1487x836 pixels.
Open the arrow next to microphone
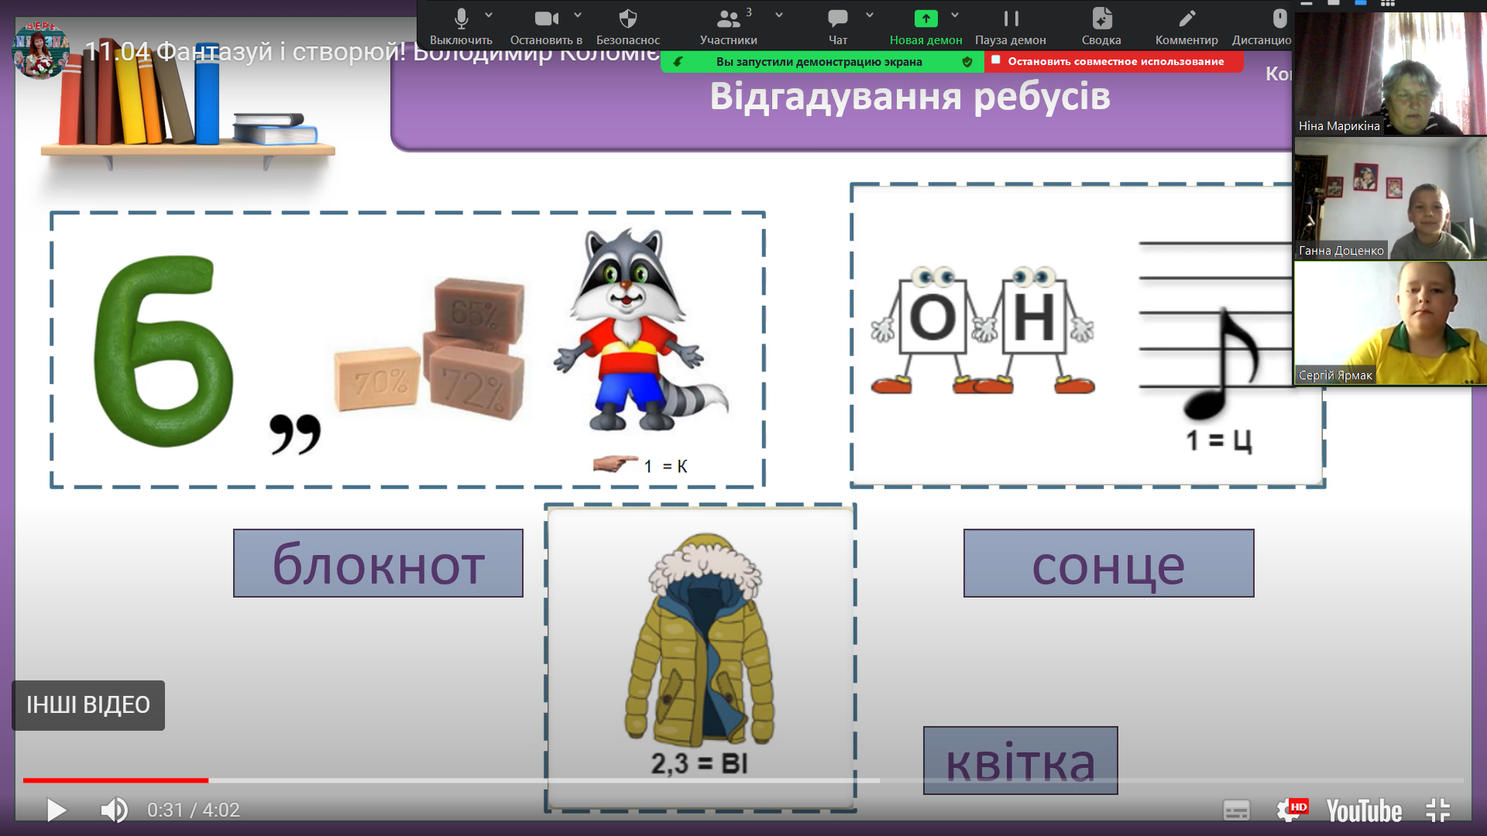(x=489, y=15)
